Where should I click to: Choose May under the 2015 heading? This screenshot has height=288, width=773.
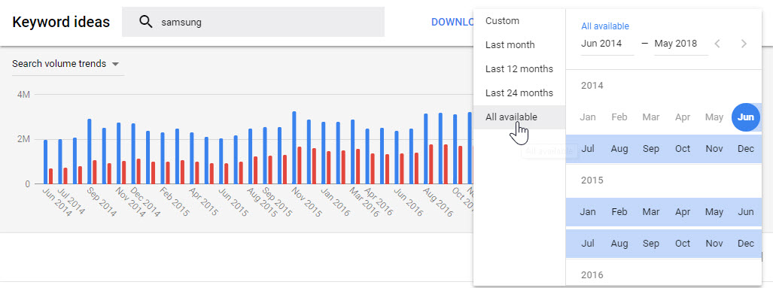(714, 212)
